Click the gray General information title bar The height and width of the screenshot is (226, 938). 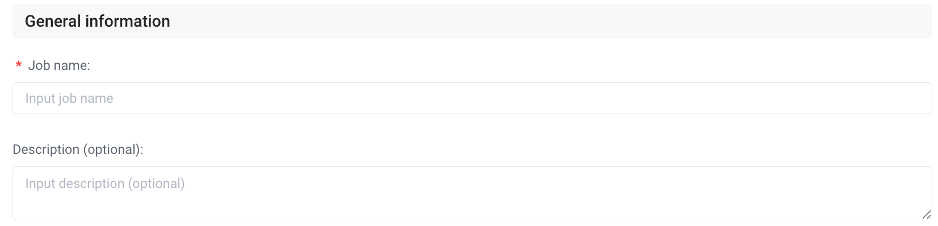pos(472,21)
